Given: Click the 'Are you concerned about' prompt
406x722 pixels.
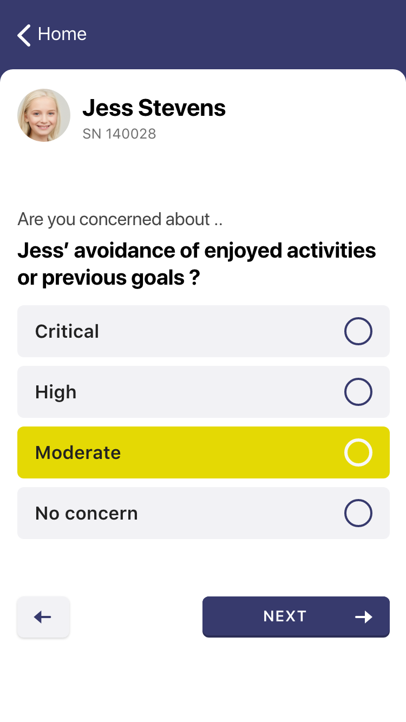Looking at the screenshot, I should 120,219.
